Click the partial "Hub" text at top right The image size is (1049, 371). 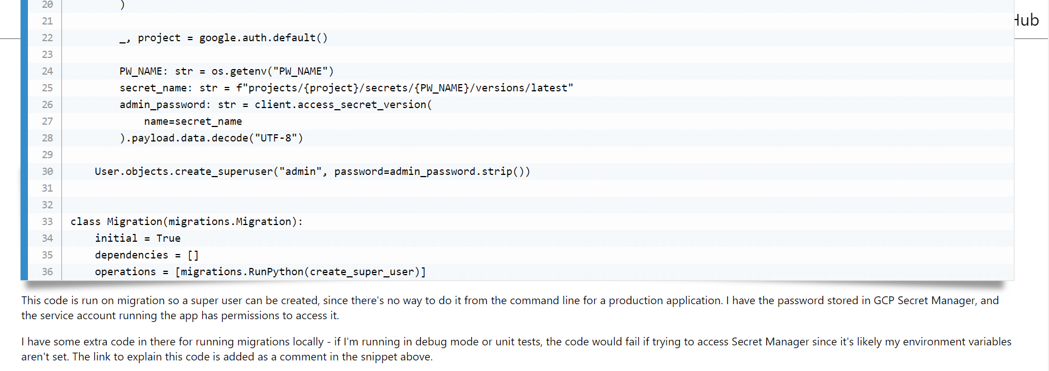(x=1027, y=20)
